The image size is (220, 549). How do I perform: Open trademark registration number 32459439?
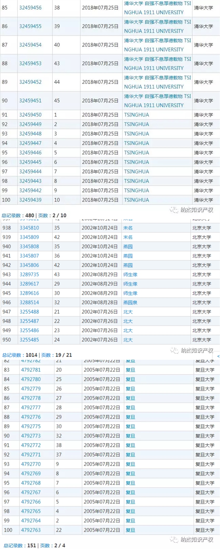(x=30, y=200)
